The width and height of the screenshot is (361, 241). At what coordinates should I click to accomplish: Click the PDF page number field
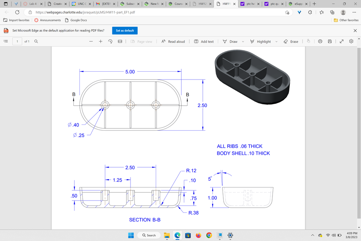click(x=17, y=41)
